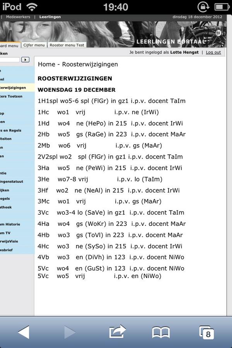
Task: Click the 1H1spl wo5-6 schedule row
Action: coord(112,101)
